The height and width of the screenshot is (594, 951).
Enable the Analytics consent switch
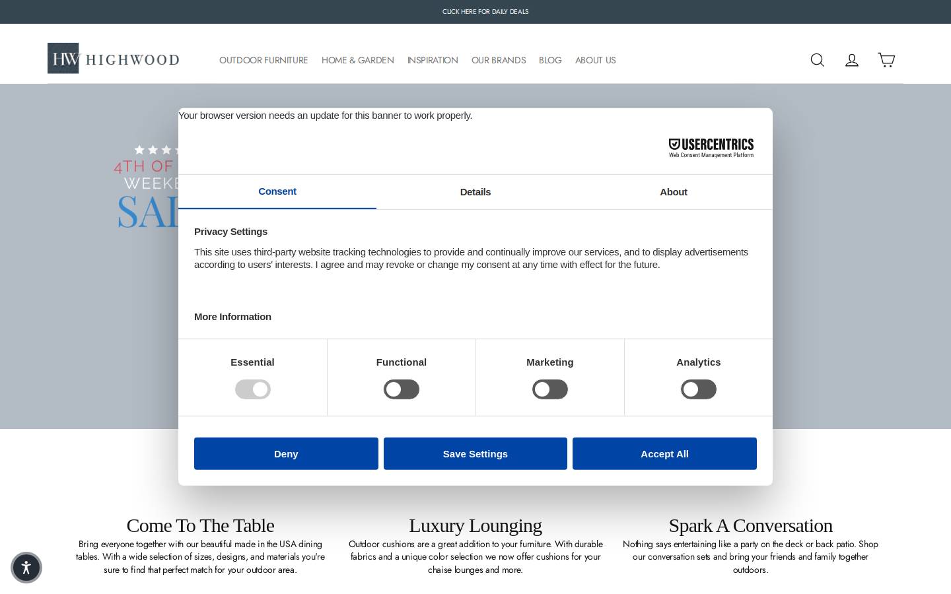point(699,389)
